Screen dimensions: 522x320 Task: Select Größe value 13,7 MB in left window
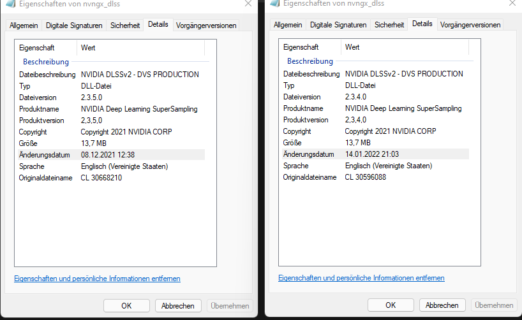(94, 143)
